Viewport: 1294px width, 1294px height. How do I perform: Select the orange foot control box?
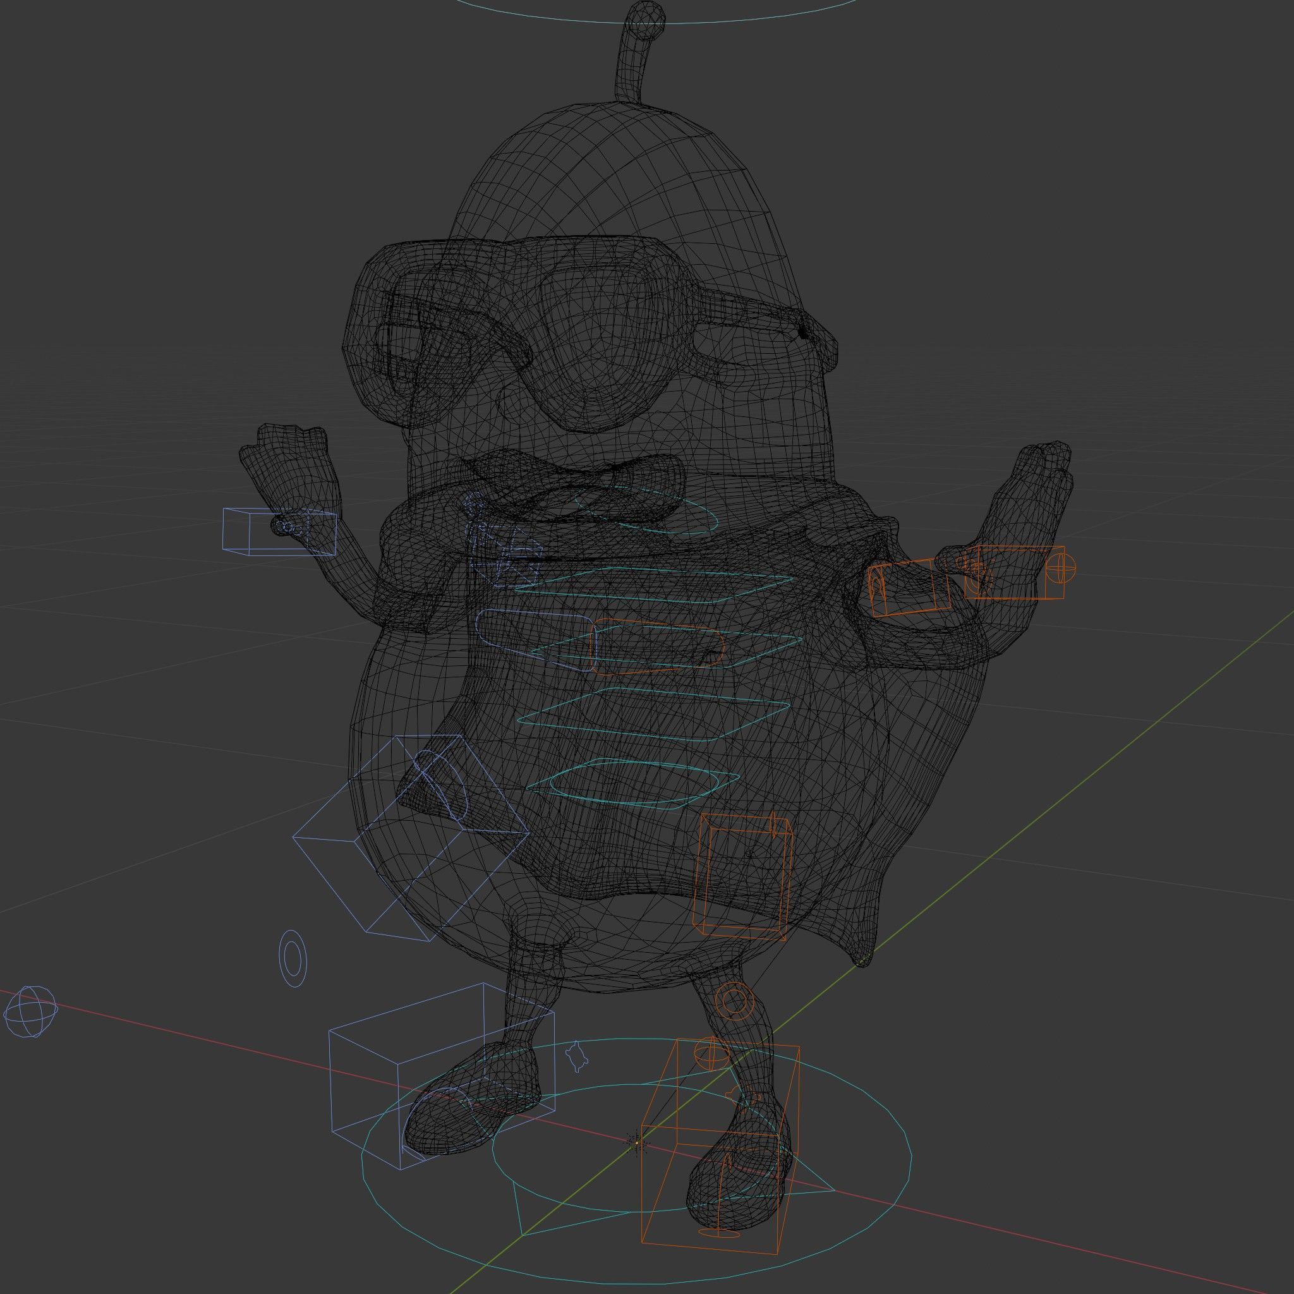click(x=720, y=1147)
